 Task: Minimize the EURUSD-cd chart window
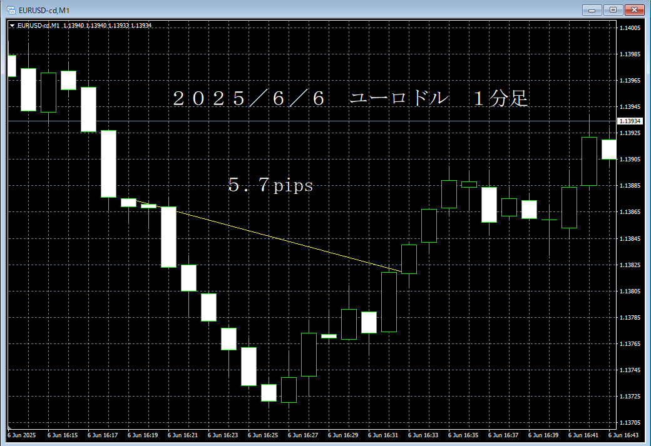click(592, 10)
